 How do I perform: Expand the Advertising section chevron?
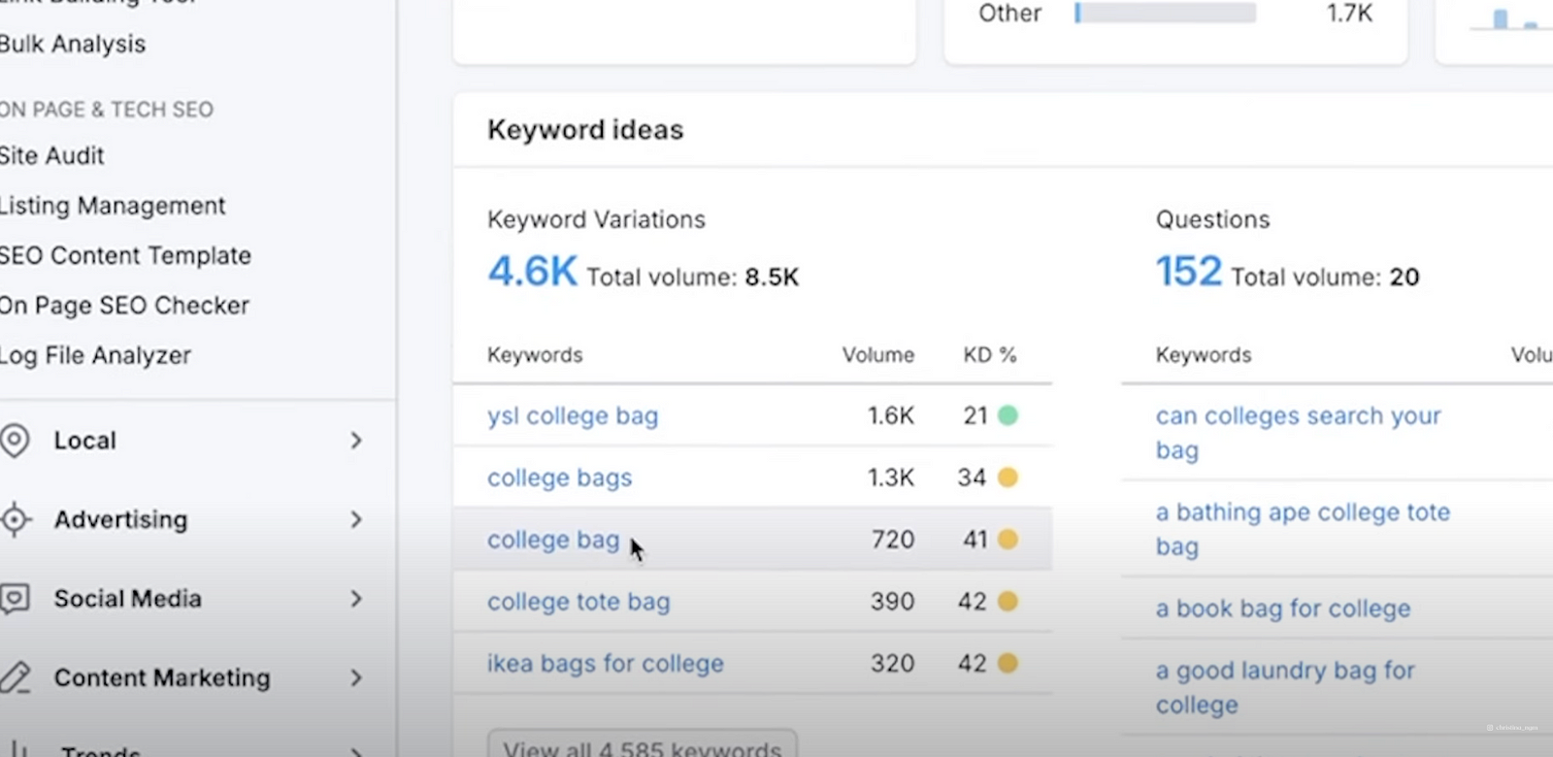pyautogui.click(x=356, y=519)
